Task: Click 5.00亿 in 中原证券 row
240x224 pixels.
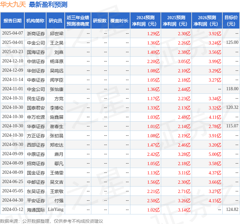Action: (215, 154)
